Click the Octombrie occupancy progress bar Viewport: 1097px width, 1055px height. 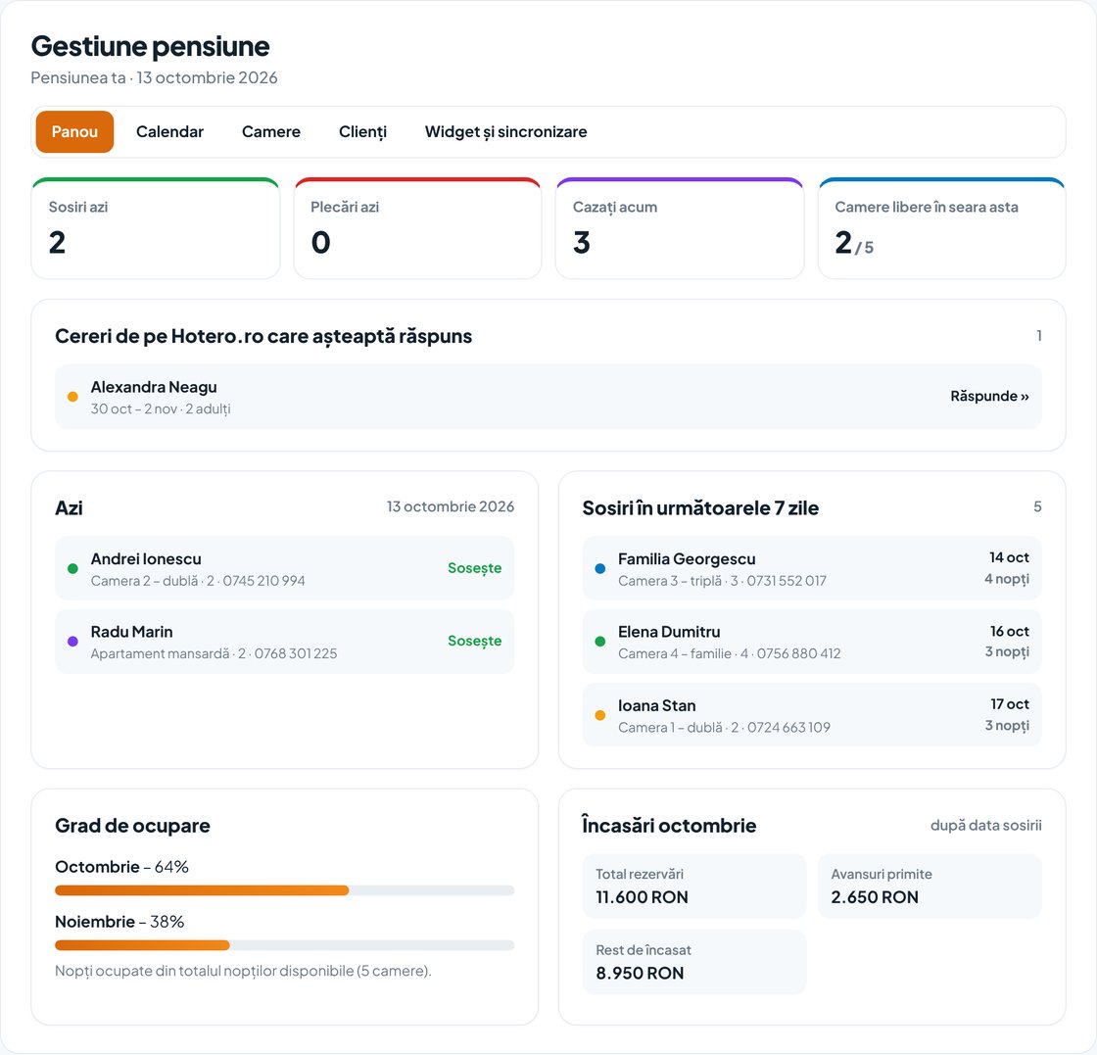click(285, 890)
